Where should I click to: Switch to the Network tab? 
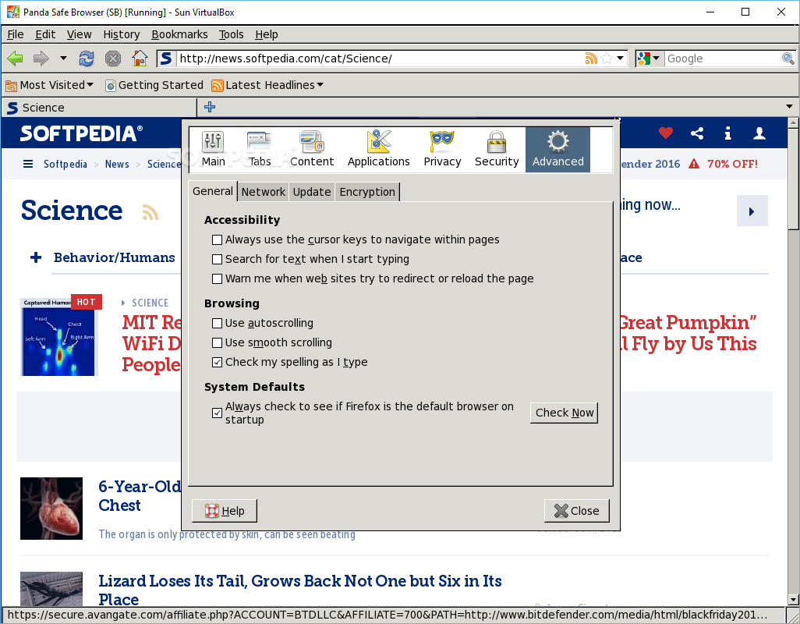click(264, 192)
